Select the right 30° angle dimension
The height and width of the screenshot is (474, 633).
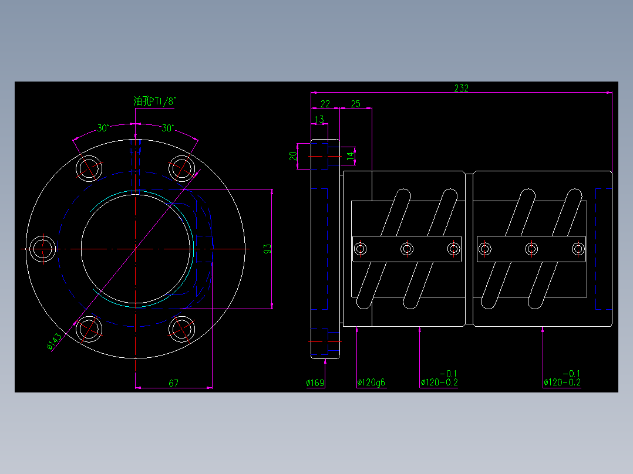pos(167,128)
